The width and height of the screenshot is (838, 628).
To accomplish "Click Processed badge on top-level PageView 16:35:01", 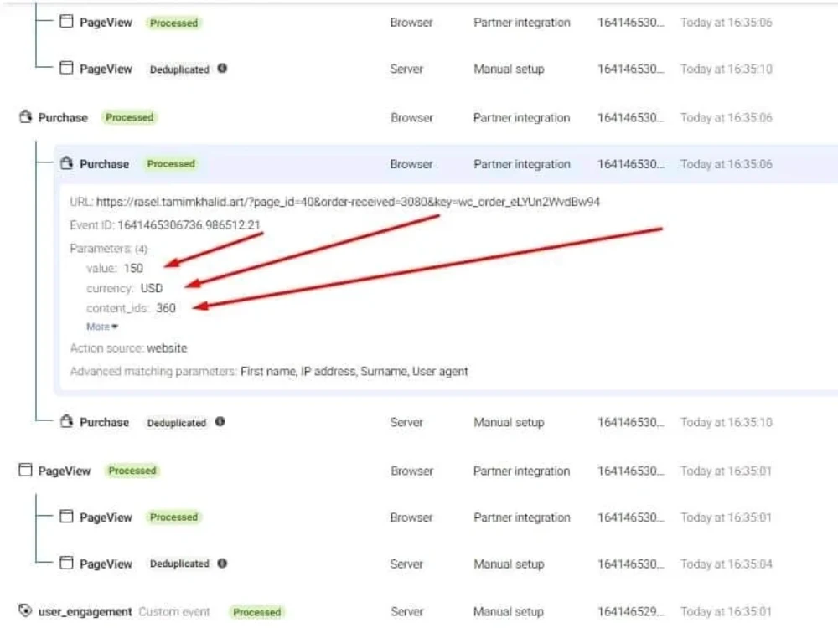I will [x=132, y=471].
